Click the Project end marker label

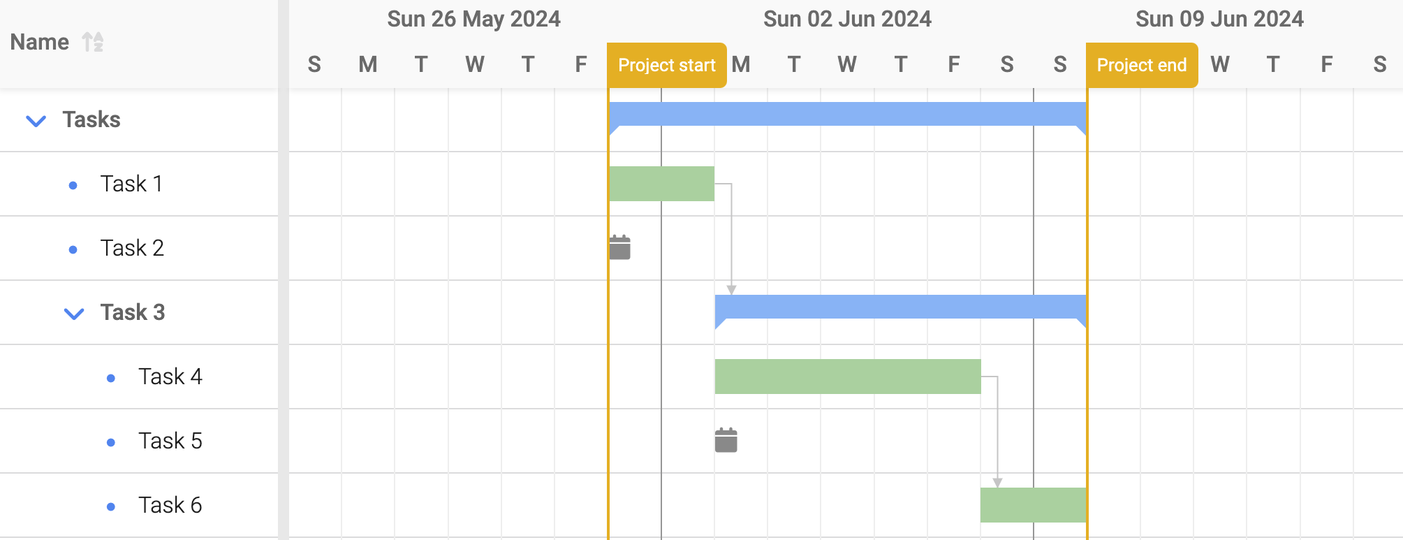coord(1142,65)
